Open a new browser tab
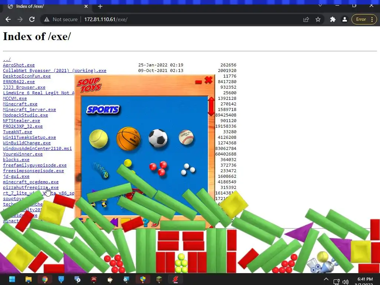Viewport: 380px width, 285px height. pos(100,7)
